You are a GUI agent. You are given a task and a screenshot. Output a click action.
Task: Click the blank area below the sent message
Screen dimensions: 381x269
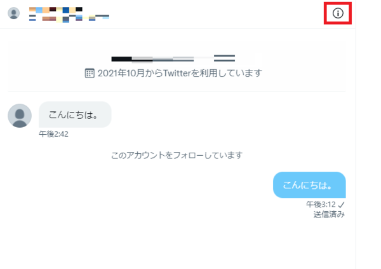(x=177, y=244)
